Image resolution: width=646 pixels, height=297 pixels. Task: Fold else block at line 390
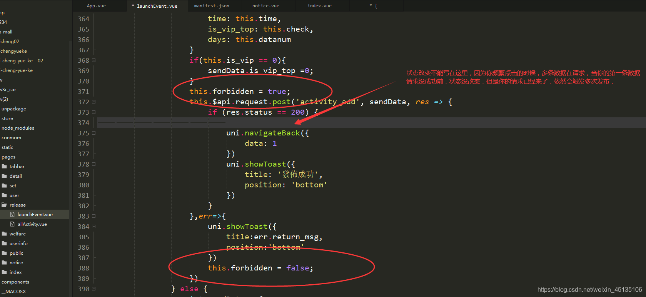tap(93, 289)
